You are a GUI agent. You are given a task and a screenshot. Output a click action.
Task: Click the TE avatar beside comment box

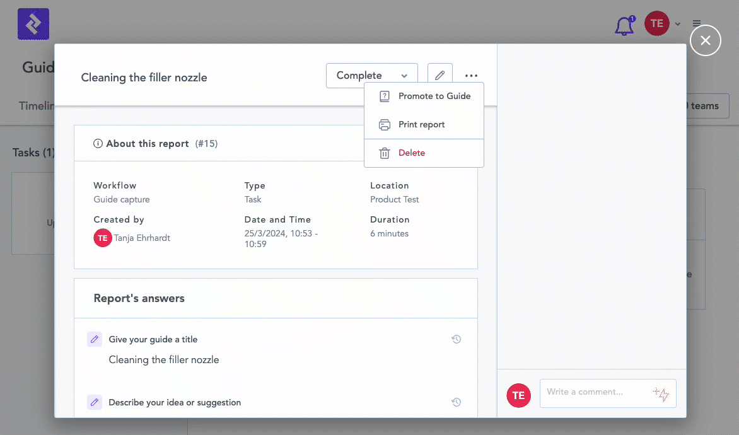click(518, 395)
